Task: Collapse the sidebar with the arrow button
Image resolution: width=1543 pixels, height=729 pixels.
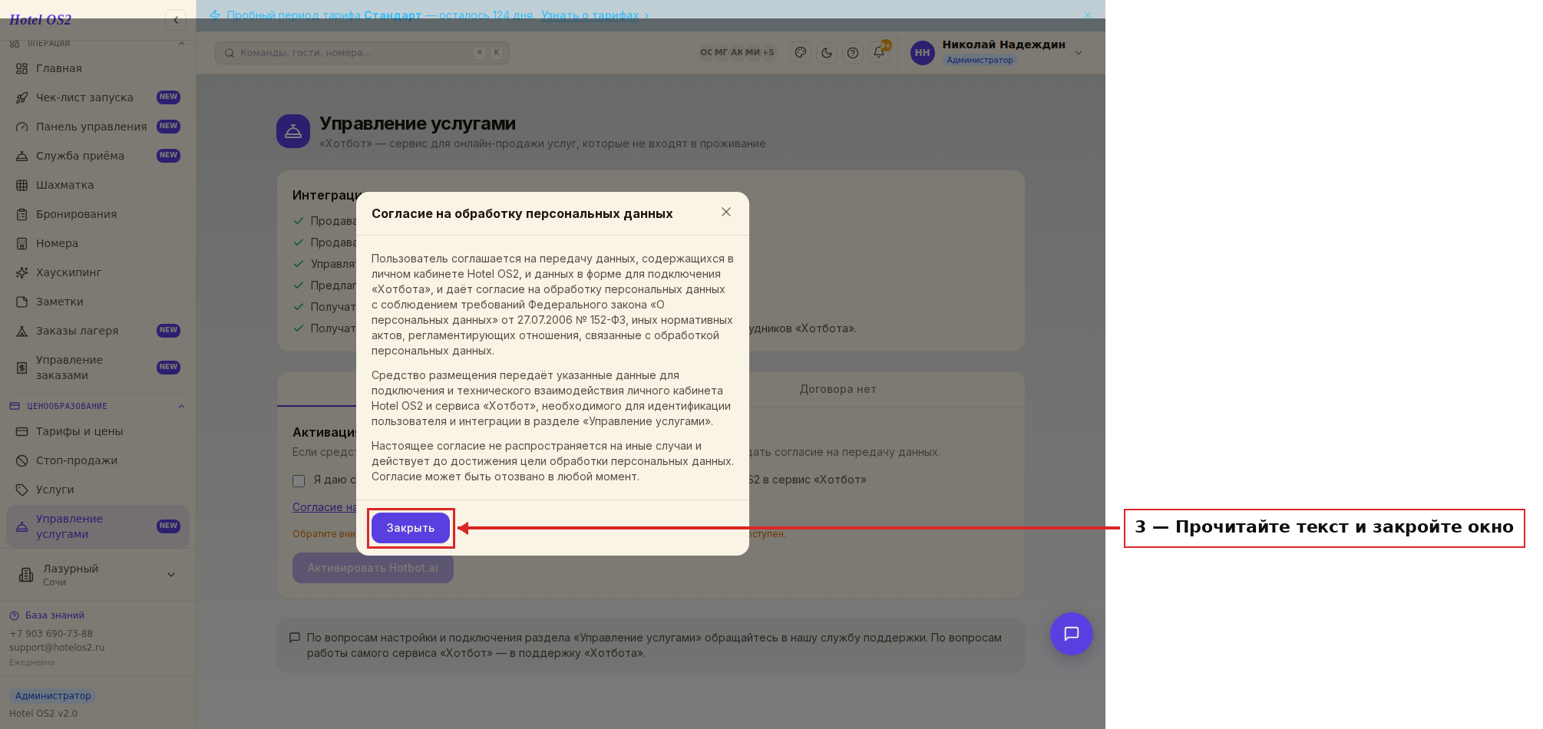Action: 176,20
